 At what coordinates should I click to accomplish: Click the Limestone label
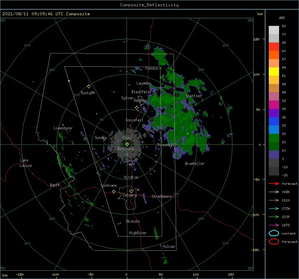63,128
